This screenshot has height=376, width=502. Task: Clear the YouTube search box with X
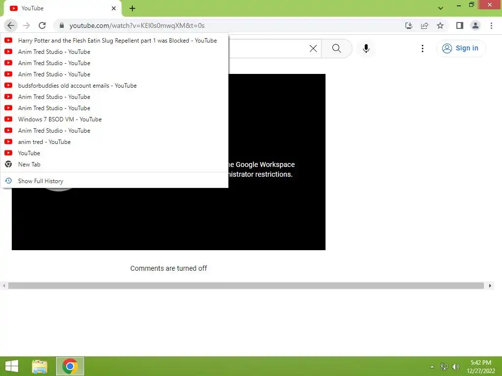[x=313, y=48]
